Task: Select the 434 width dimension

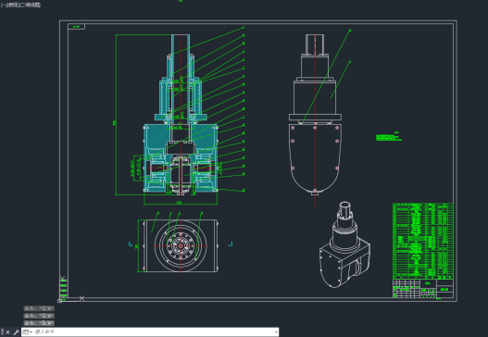Action: click(179, 203)
